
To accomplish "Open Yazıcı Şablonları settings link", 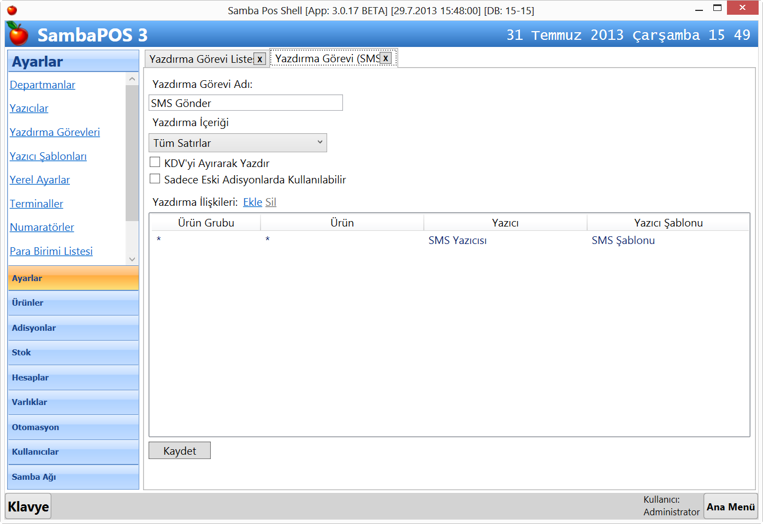I will click(x=48, y=156).
